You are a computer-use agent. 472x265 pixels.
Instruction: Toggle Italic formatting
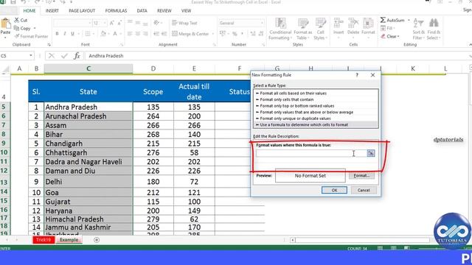[64, 34]
